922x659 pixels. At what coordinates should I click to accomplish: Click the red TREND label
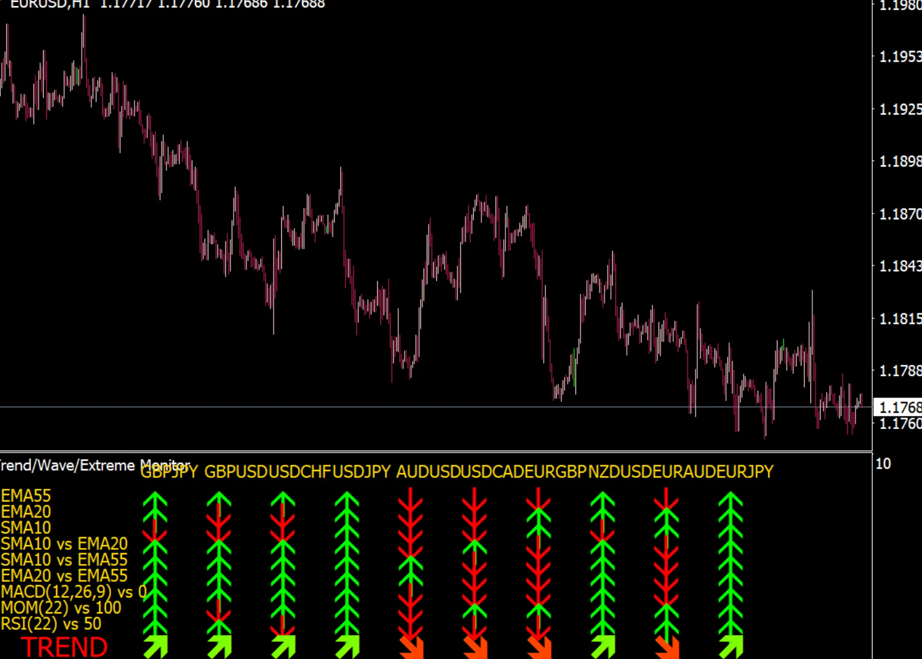64,647
